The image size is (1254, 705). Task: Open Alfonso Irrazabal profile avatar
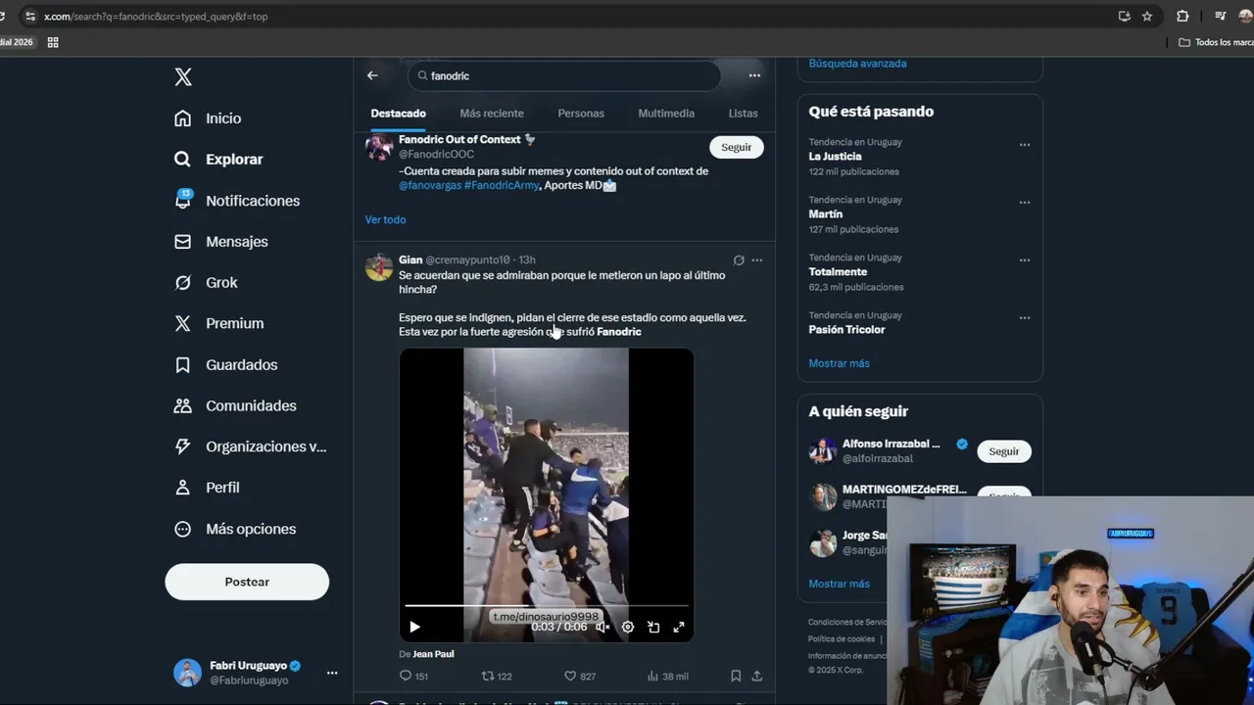pyautogui.click(x=823, y=451)
